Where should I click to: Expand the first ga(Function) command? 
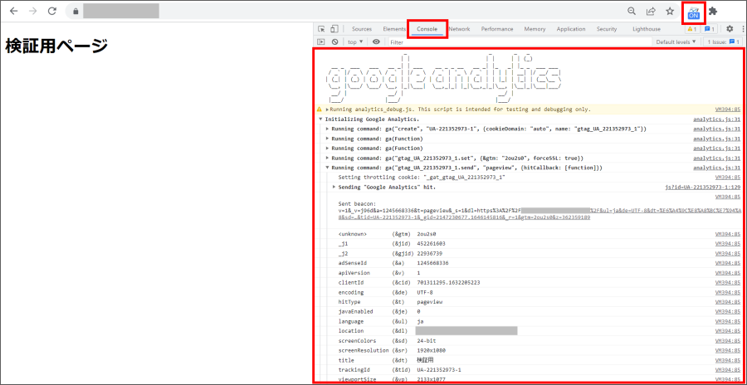pyautogui.click(x=327, y=139)
